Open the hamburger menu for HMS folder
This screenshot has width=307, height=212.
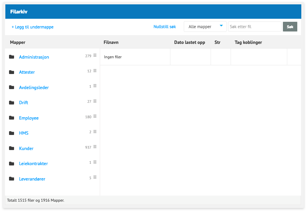point(95,132)
